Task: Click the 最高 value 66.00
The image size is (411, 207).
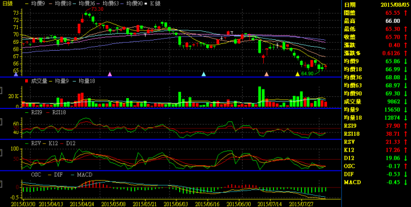Action: pyautogui.click(x=393, y=21)
